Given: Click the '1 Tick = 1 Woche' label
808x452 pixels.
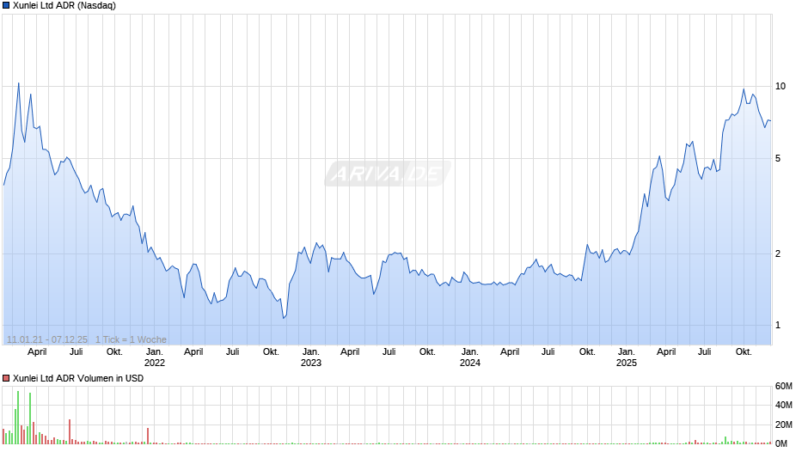Looking at the screenshot, I should point(131,339).
